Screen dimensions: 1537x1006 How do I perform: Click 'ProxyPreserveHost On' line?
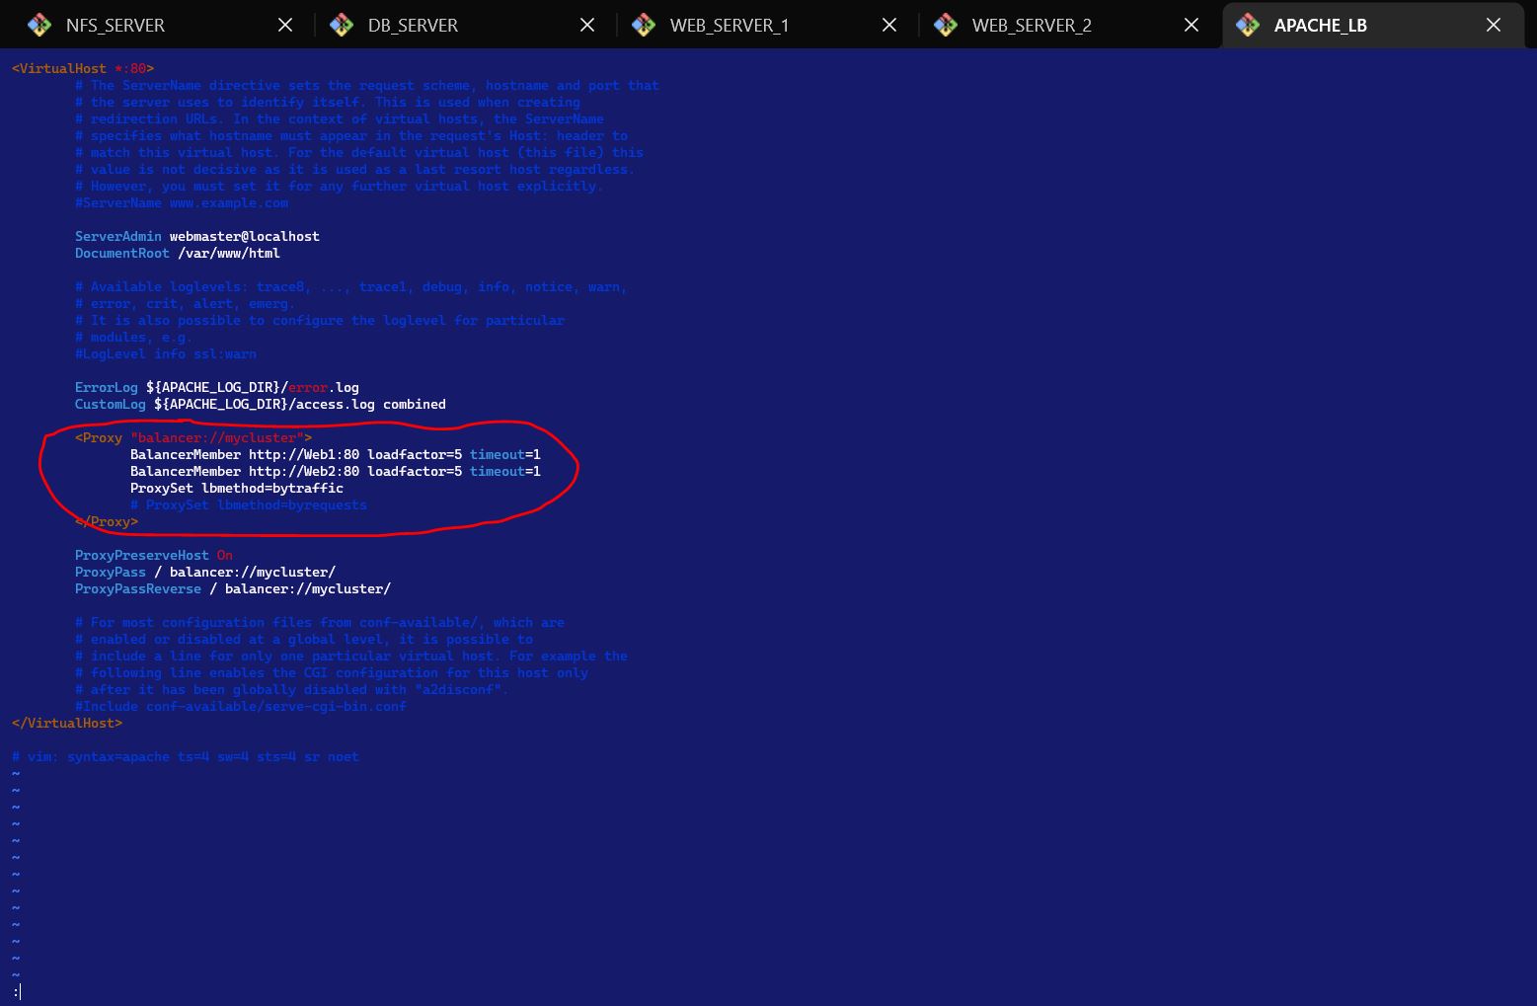[154, 555]
